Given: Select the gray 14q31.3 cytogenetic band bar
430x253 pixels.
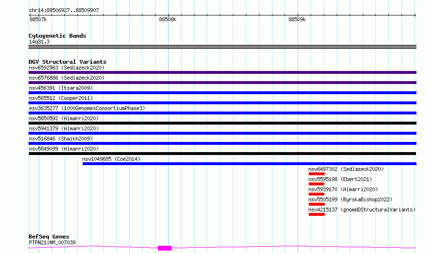Looking at the screenshot, I should (x=222, y=47).
